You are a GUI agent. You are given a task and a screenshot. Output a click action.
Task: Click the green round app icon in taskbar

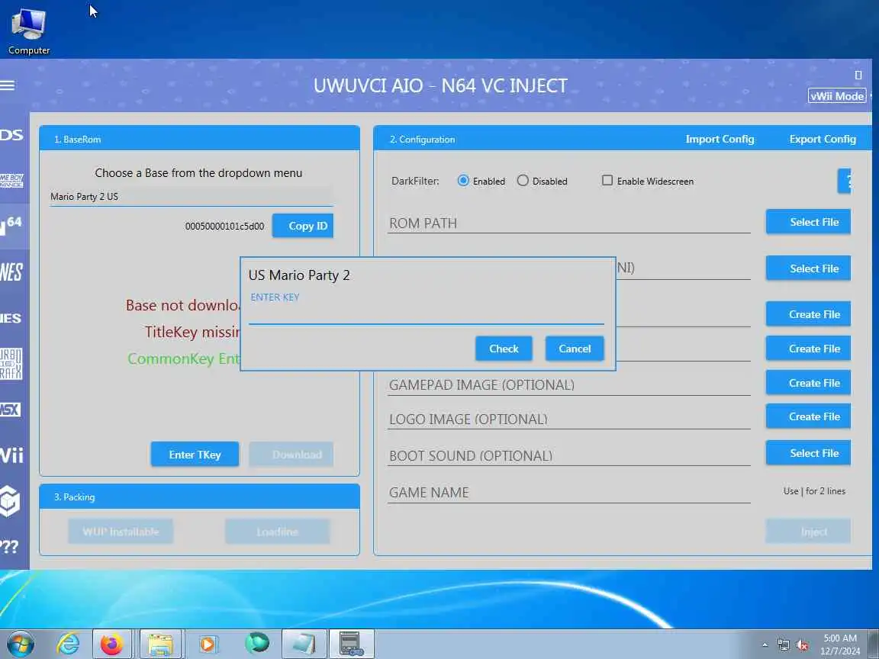click(256, 643)
